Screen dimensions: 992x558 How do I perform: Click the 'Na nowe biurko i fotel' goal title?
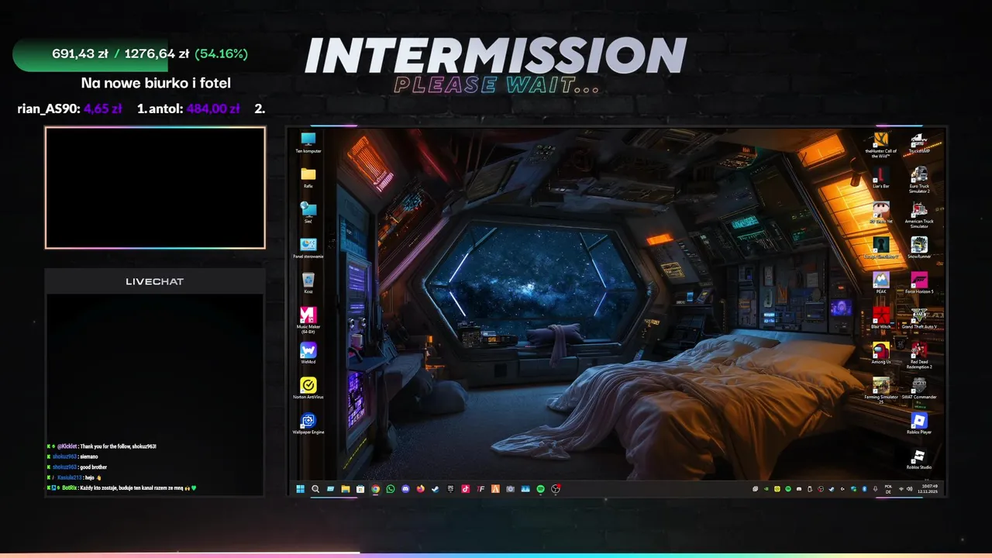point(156,83)
